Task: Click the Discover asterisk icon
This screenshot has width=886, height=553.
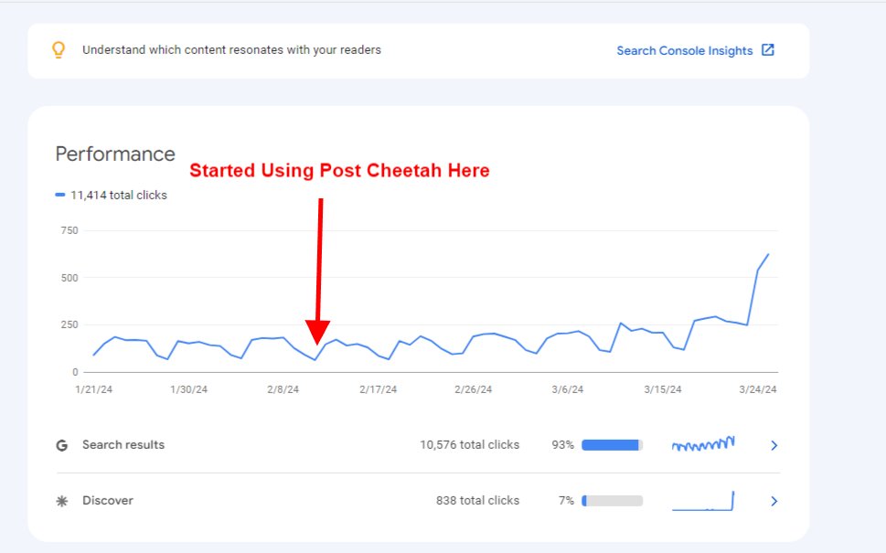Action: coord(62,501)
